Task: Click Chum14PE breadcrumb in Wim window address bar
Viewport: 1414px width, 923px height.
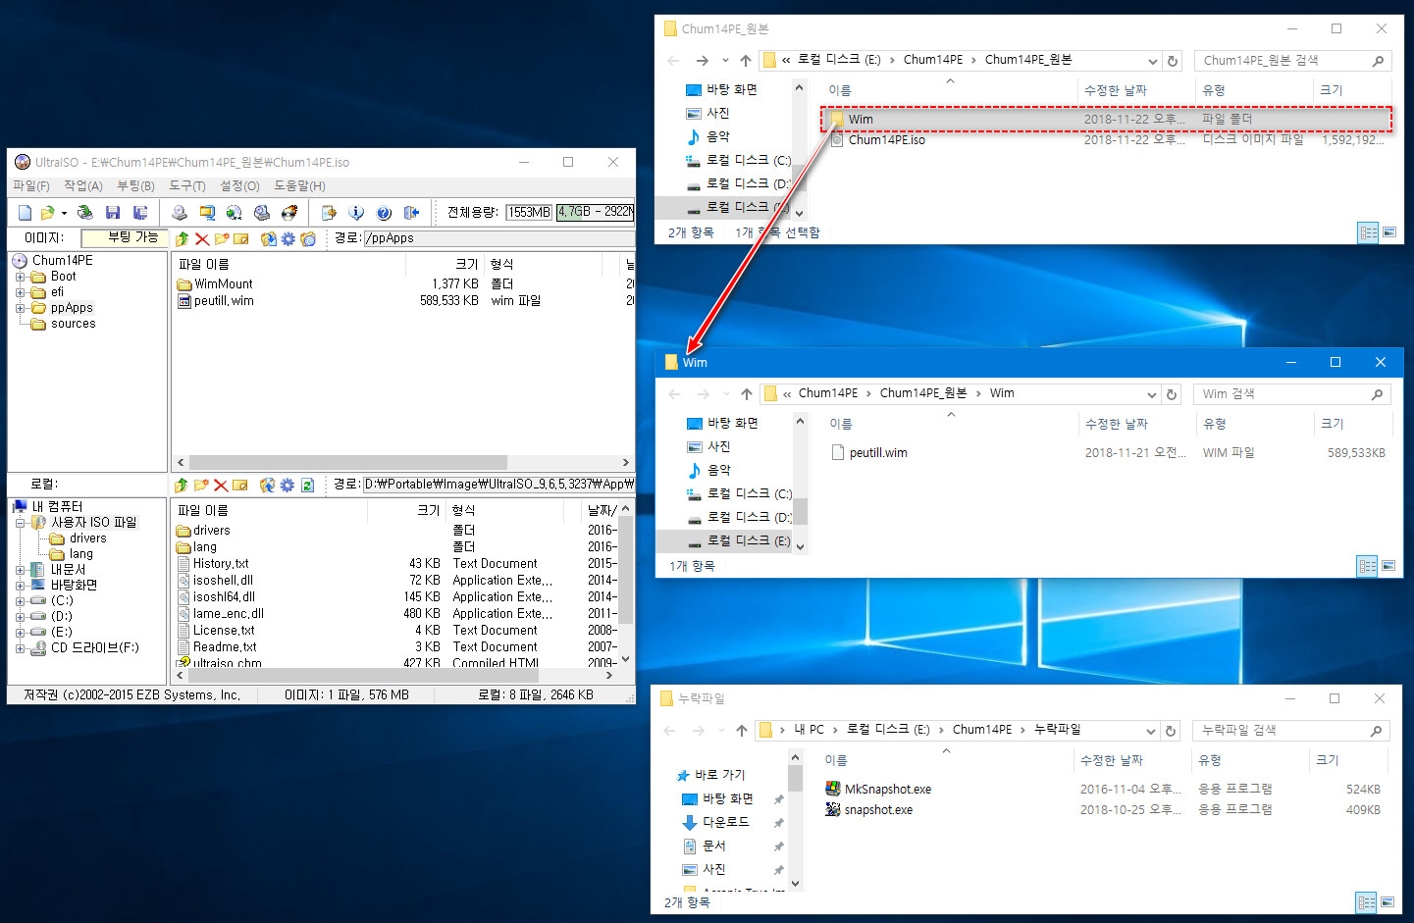Action: pyautogui.click(x=827, y=394)
